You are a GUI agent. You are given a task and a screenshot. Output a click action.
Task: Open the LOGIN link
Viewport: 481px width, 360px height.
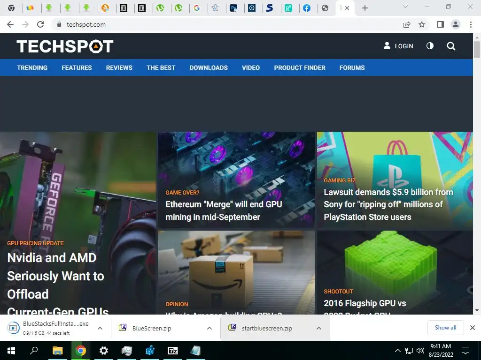coord(398,46)
